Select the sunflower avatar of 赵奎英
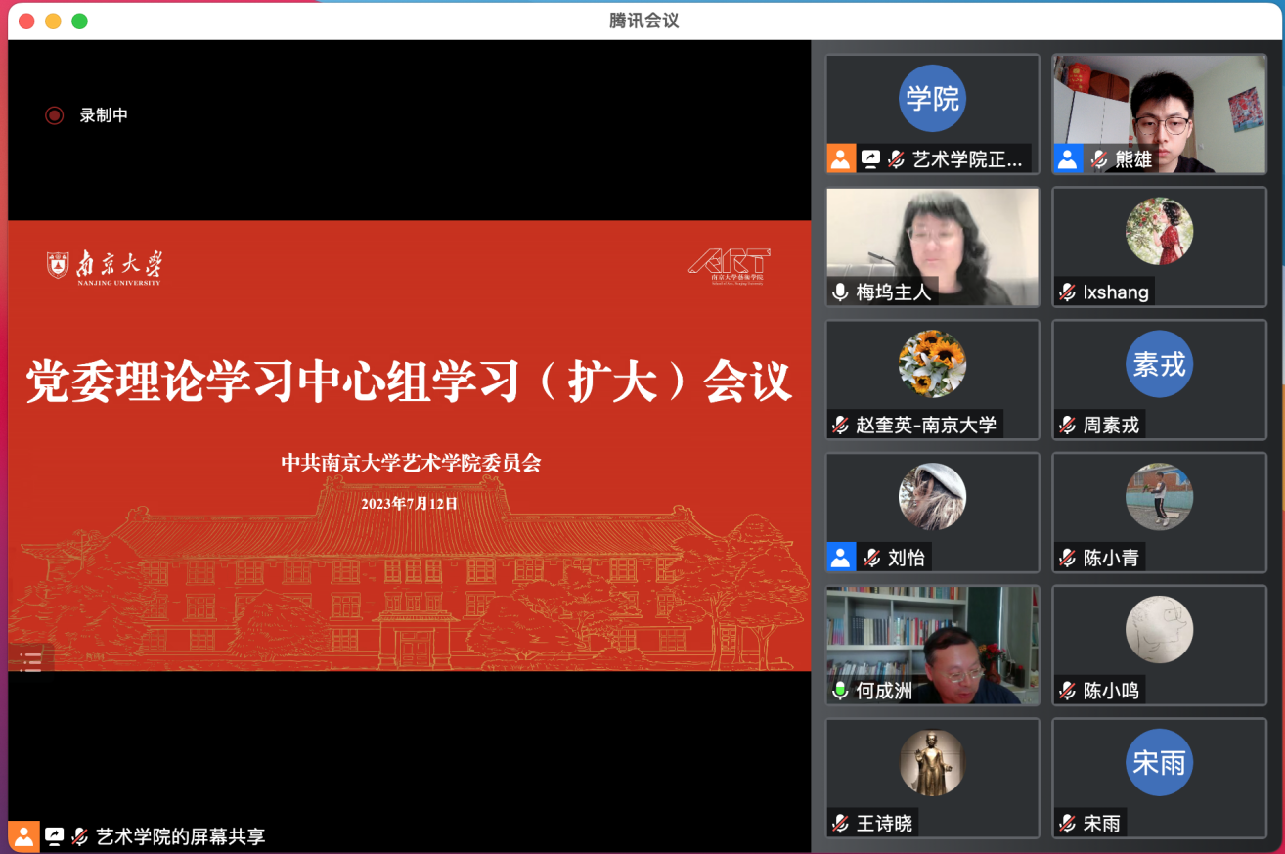This screenshot has width=1285, height=854. (932, 364)
